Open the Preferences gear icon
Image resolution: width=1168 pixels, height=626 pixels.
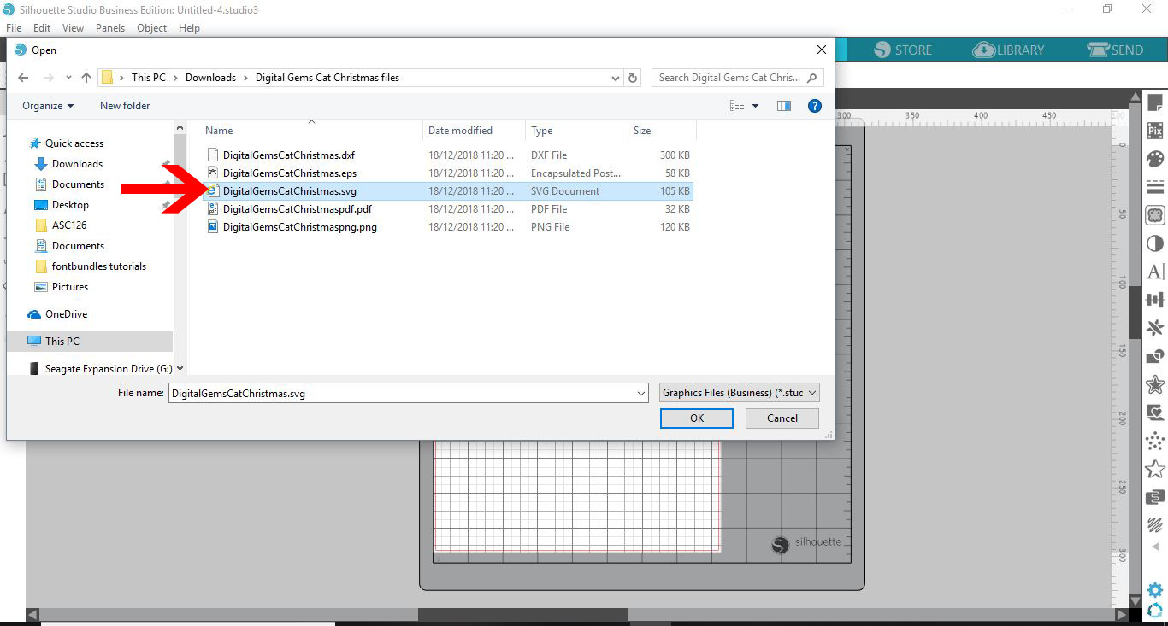pyautogui.click(x=1155, y=590)
